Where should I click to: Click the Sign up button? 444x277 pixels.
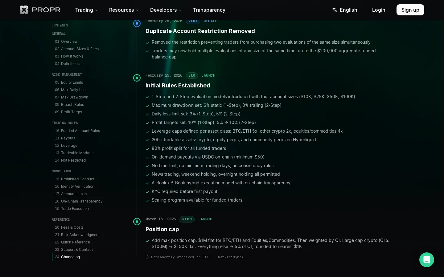(410, 10)
